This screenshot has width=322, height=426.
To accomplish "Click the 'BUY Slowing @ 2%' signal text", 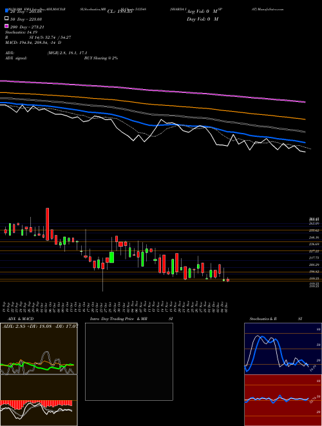I will pos(101,58).
